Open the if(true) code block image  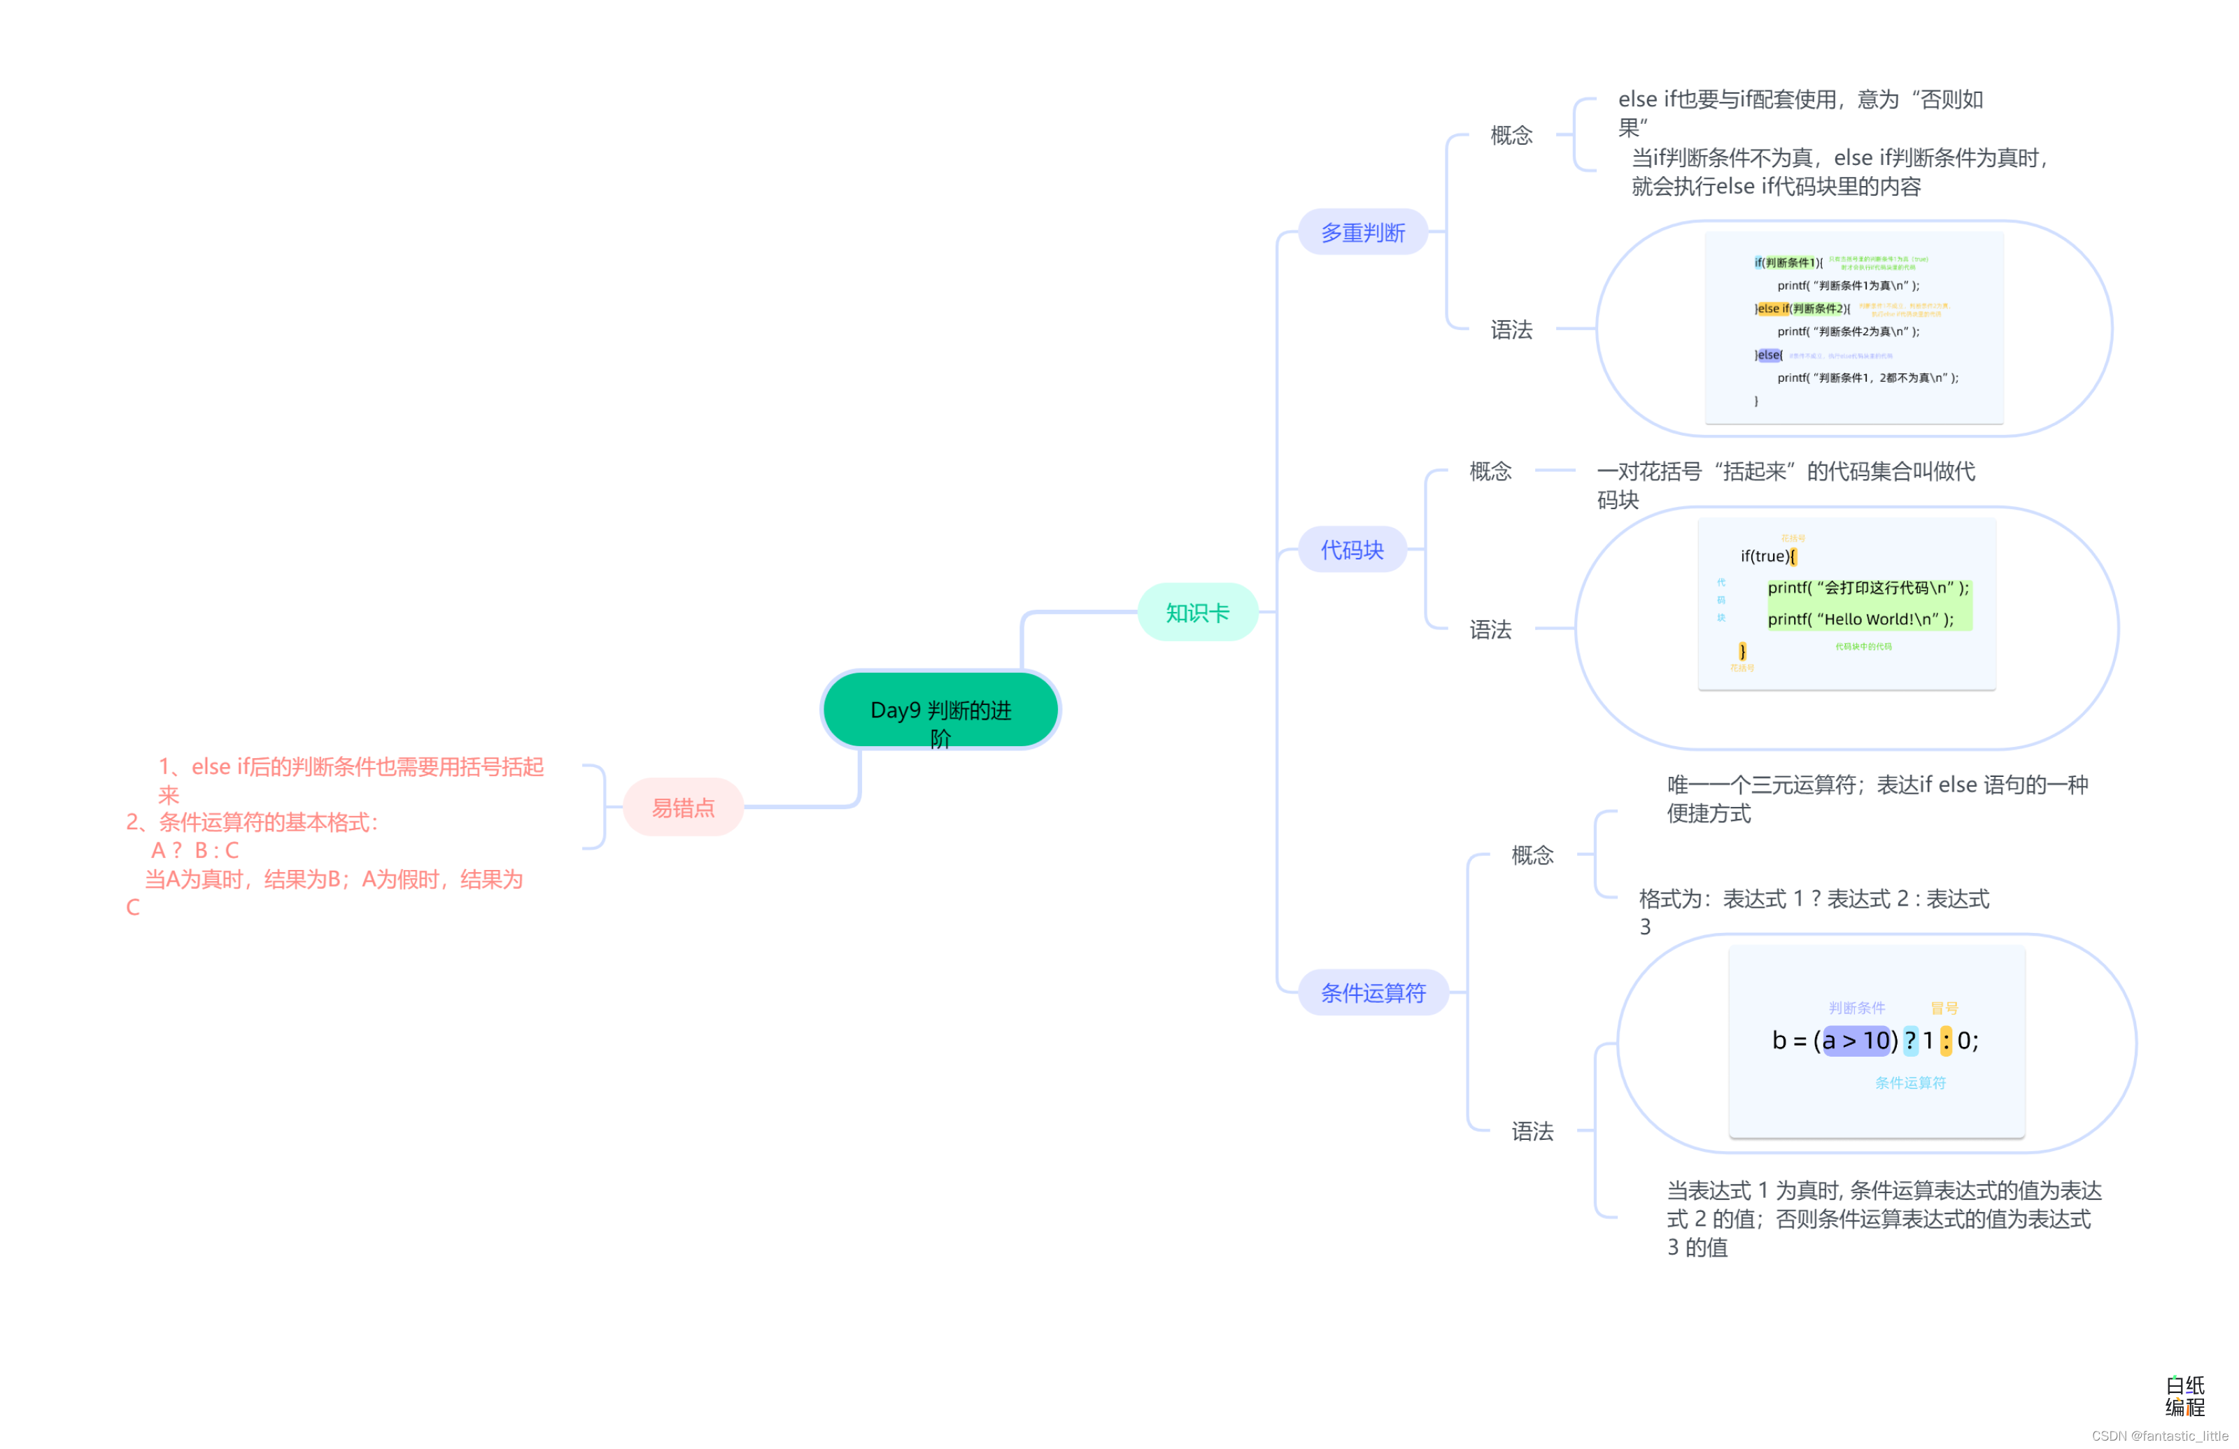click(1846, 604)
